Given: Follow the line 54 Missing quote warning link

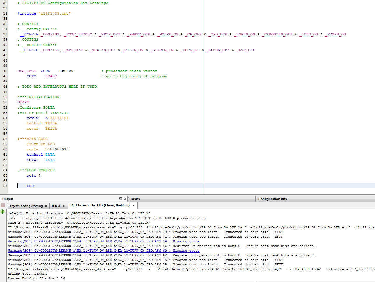Looking at the screenshot, I should (103, 241).
